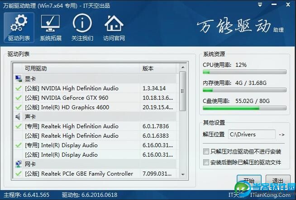Image resolution: width=296 pixels, height=200 pixels.
Task: Uncheck Intel(R) HD Graphics 4600 driver
Action: pyautogui.click(x=18, y=107)
